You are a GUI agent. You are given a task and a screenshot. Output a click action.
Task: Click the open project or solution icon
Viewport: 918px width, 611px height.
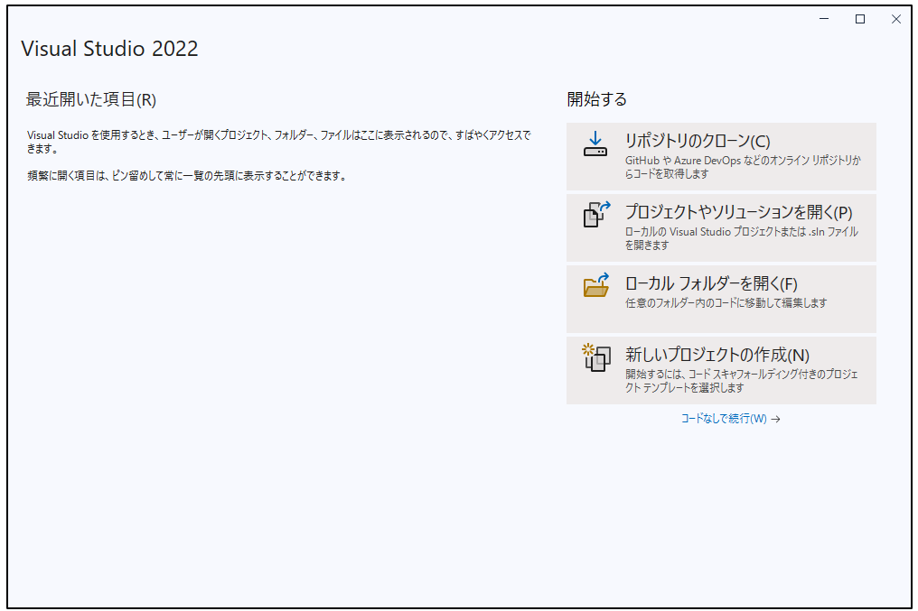tap(596, 215)
